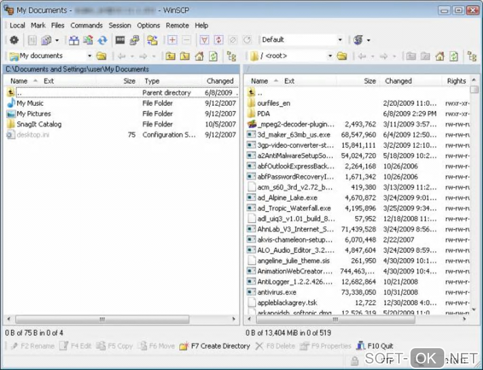The image size is (483, 370).
Task: Toggle remote directory tree icon
Action: coord(472,56)
